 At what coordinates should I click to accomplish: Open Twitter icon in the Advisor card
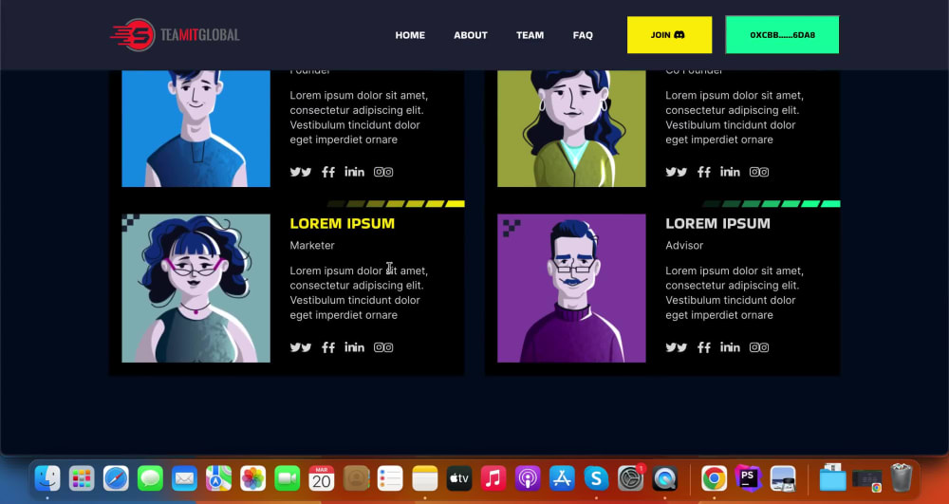[676, 347]
